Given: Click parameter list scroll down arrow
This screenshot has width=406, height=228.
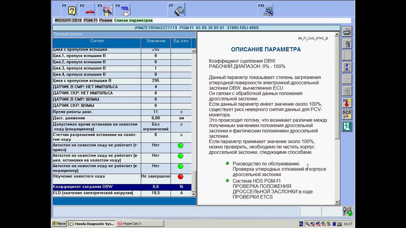Looking at the screenshot, I should [194, 194].
